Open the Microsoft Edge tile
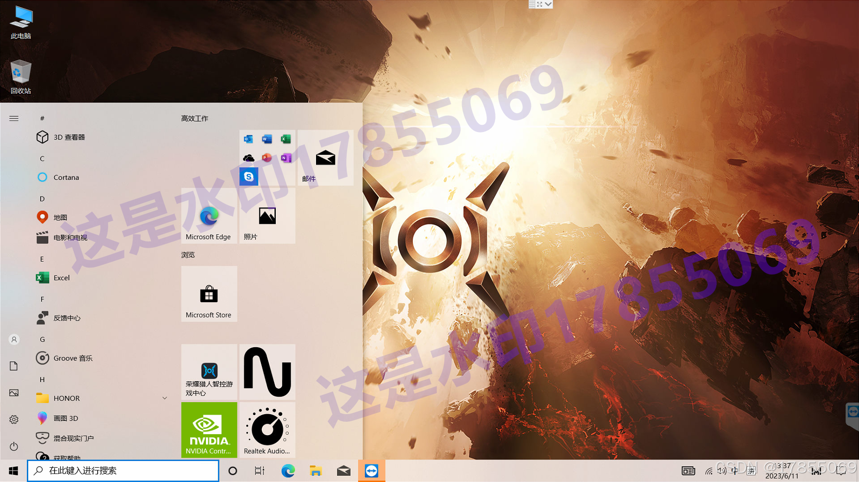The height and width of the screenshot is (482, 859). (209, 216)
